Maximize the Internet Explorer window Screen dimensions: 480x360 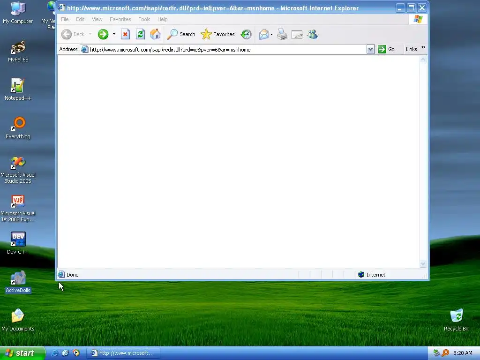411,8
